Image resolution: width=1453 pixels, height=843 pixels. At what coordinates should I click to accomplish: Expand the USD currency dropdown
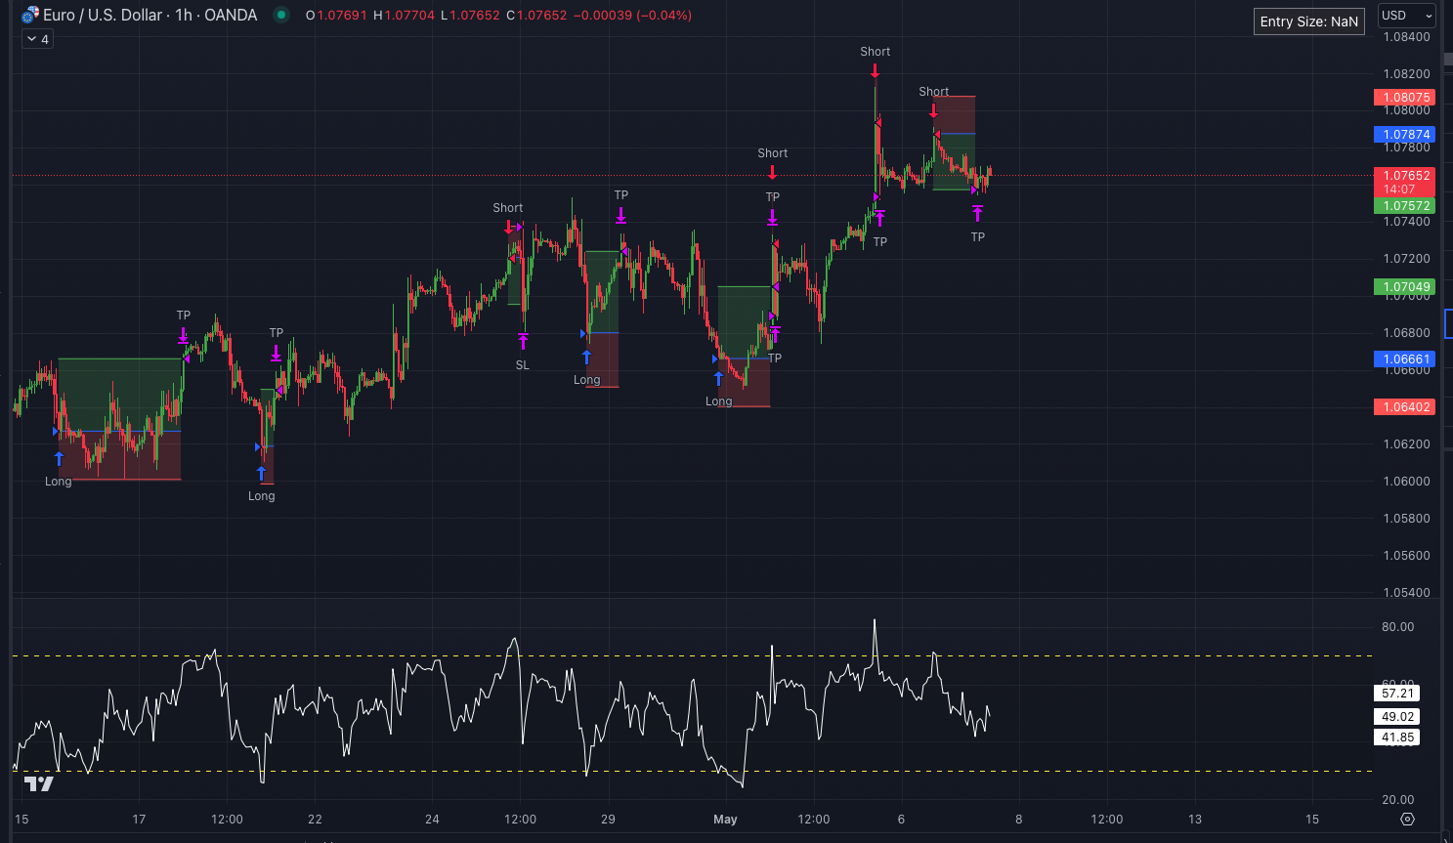pos(1406,15)
